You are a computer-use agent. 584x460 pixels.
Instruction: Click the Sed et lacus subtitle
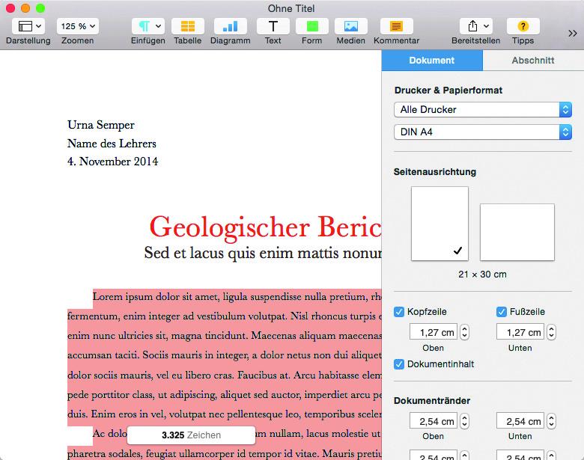(x=263, y=253)
